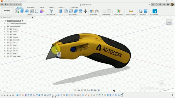Select the Fillet tool
175x98 pixels.
[x=66, y=11]
